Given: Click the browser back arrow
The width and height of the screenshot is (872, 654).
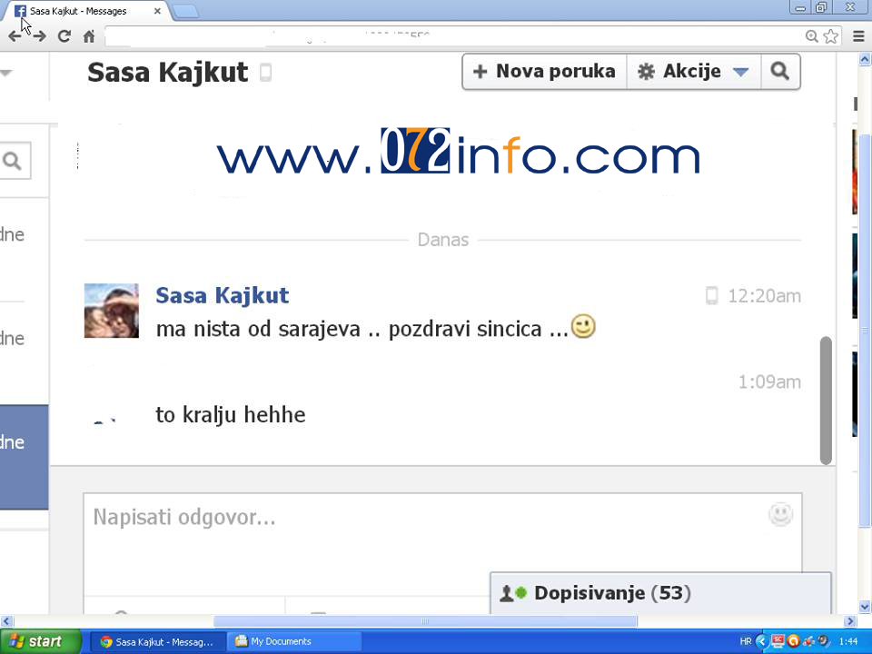Looking at the screenshot, I should click(x=15, y=36).
